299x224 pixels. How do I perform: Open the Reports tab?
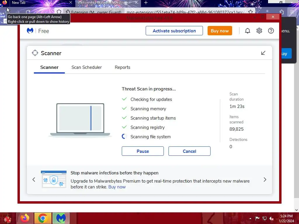tap(122, 67)
